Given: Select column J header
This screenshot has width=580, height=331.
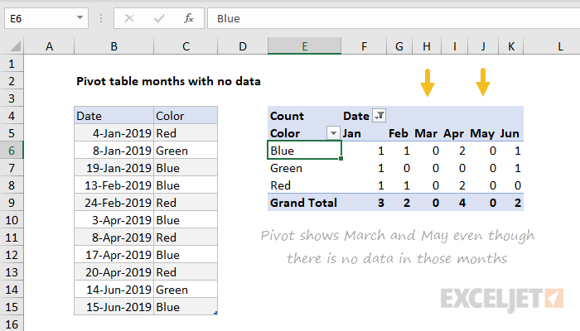Looking at the screenshot, I should point(483,46).
